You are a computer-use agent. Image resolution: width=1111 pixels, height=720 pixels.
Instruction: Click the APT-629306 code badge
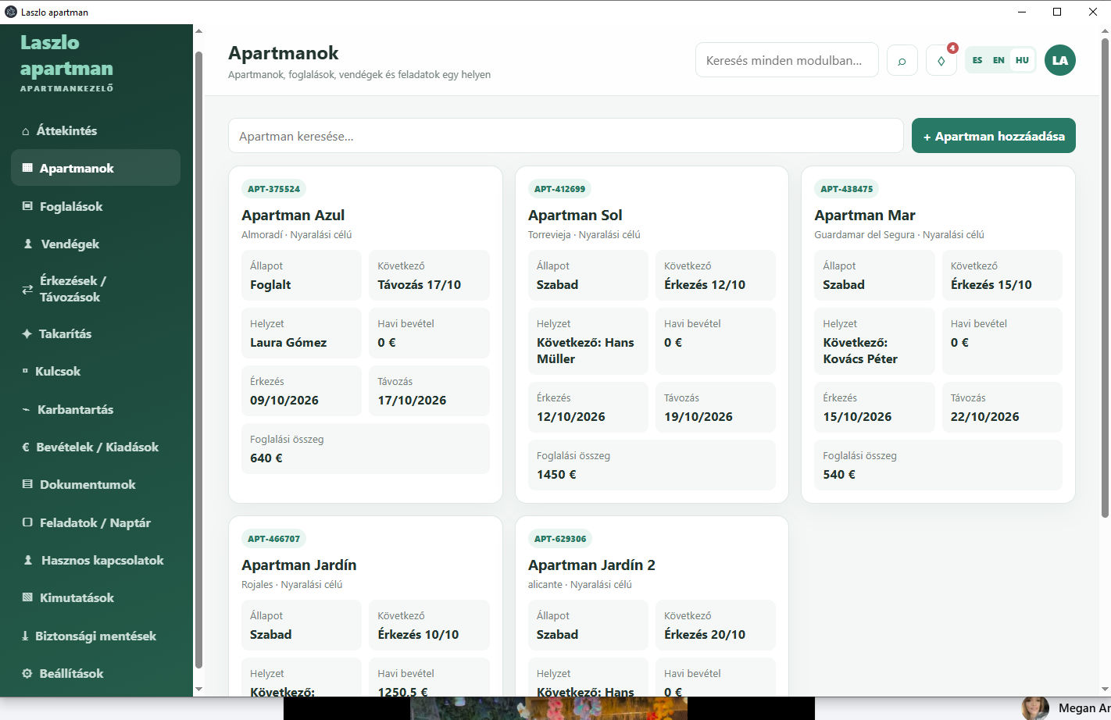[x=560, y=539]
